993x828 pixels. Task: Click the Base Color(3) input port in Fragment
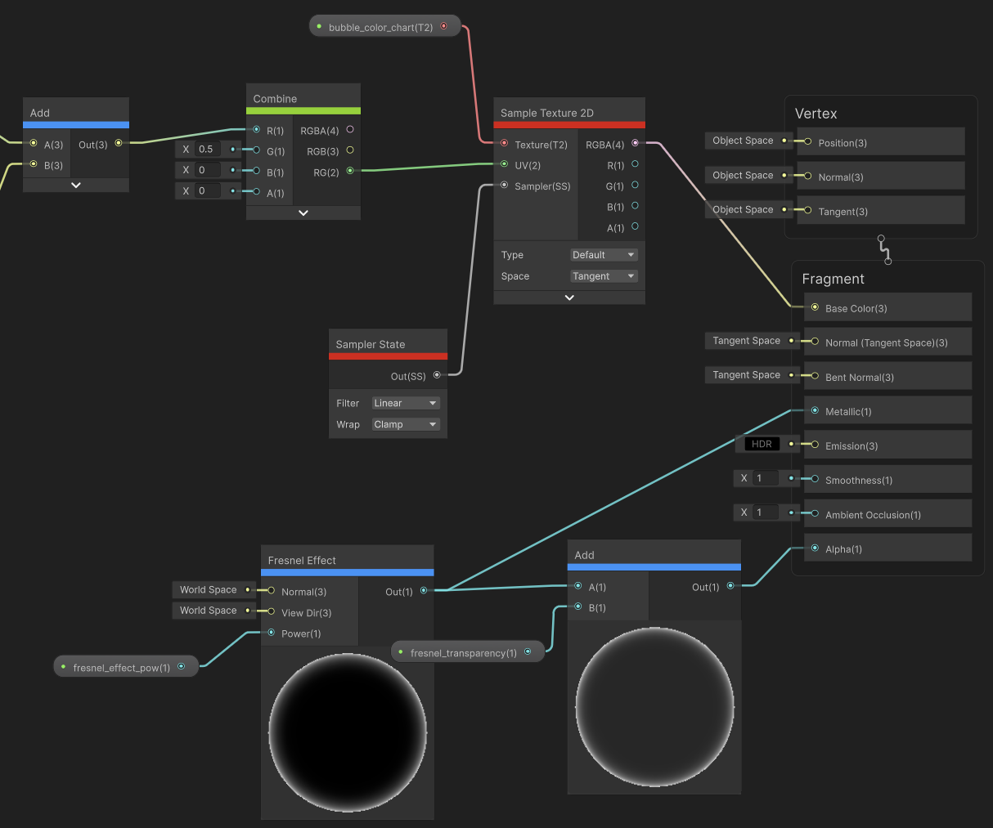pyautogui.click(x=815, y=307)
